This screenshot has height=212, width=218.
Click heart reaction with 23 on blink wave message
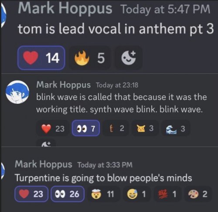tap(53, 128)
